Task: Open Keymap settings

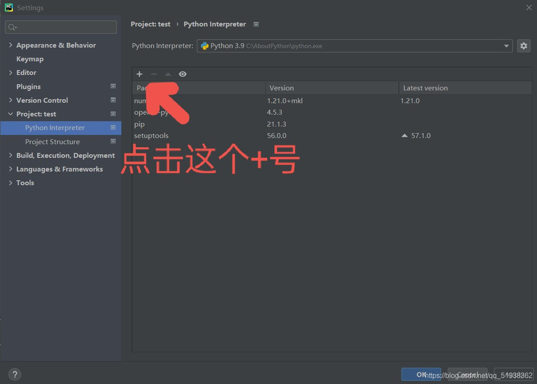Action: pos(30,59)
